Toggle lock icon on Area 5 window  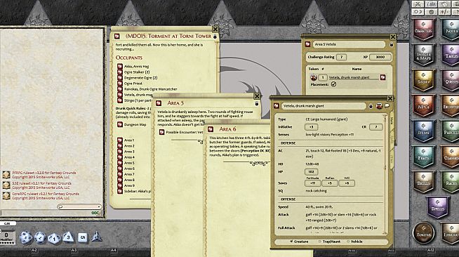(x=257, y=103)
